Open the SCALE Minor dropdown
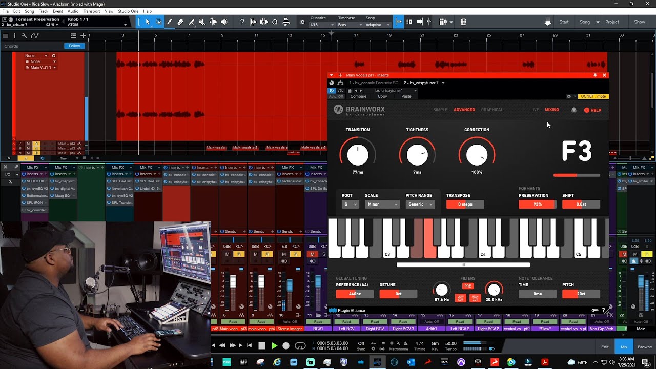Viewport: 656px width, 369px height. [382, 204]
